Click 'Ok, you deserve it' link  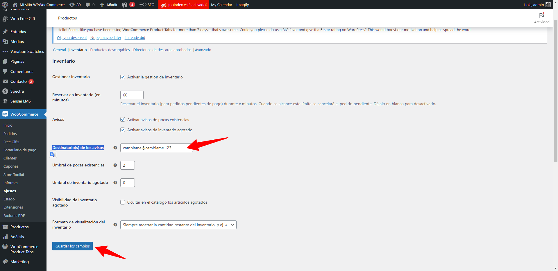point(72,38)
